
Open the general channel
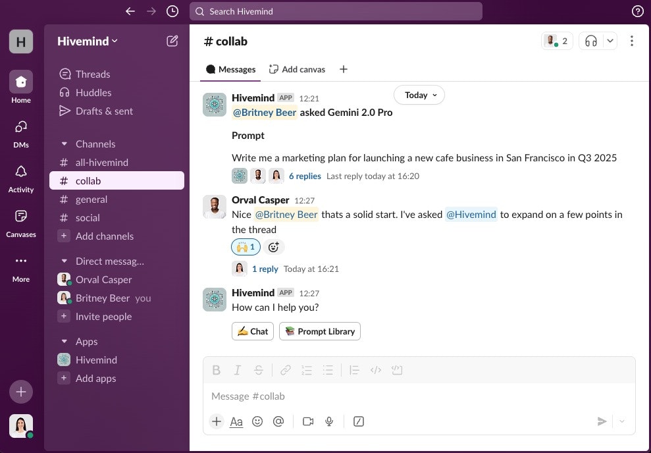click(117, 200)
